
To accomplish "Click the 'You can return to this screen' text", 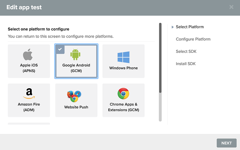I will click(x=61, y=37).
